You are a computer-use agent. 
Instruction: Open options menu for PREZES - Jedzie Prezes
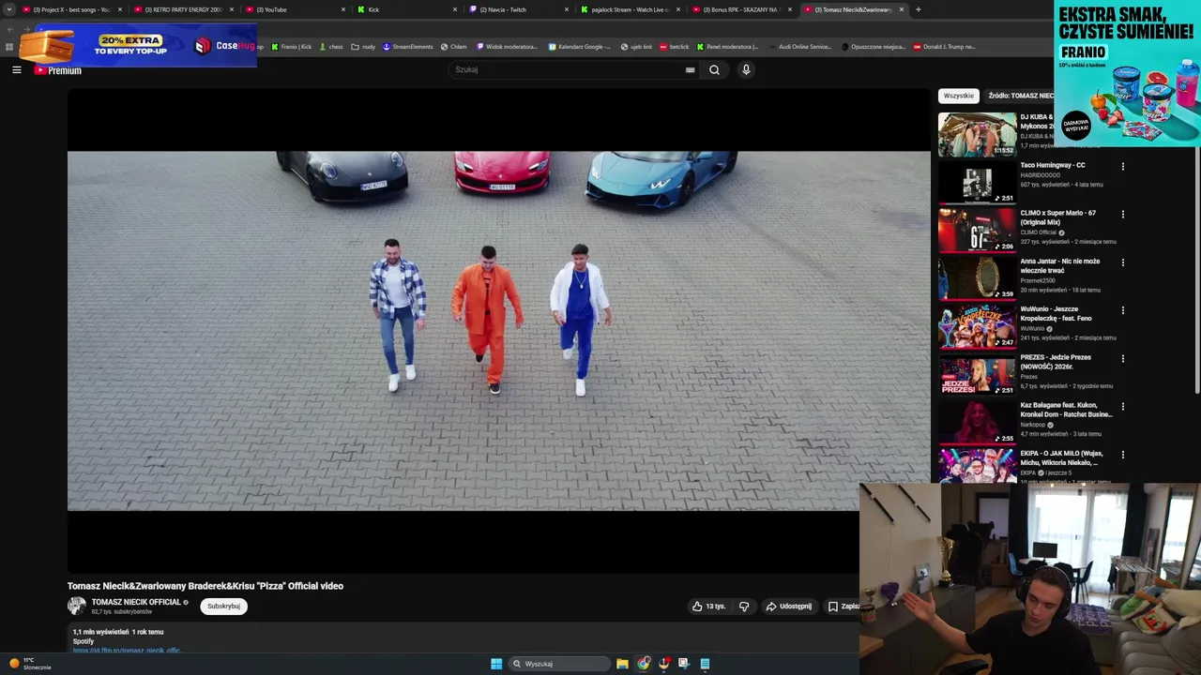(x=1122, y=359)
